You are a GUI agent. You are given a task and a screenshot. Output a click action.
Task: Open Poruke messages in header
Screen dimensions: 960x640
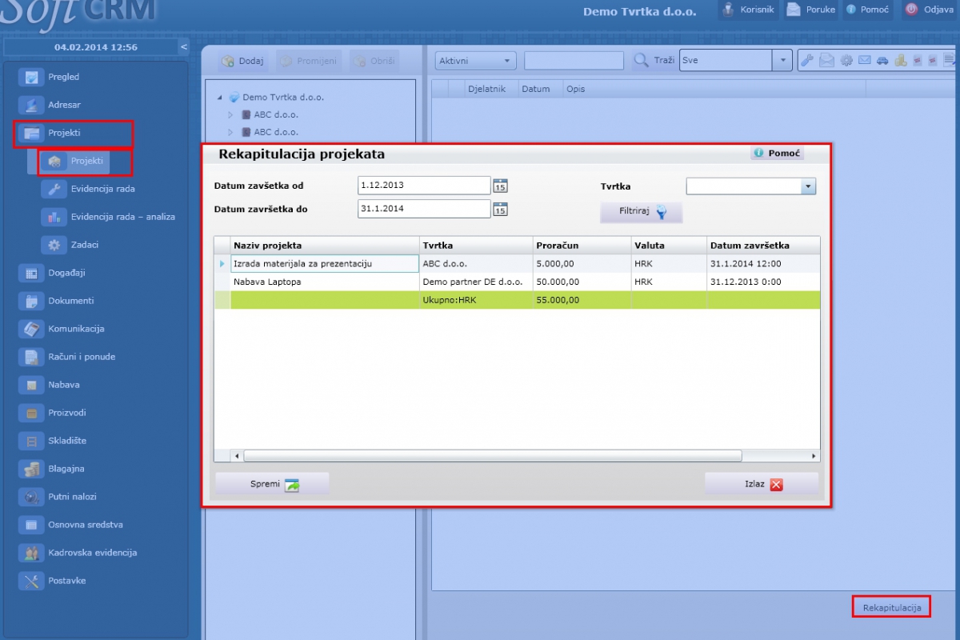click(811, 10)
